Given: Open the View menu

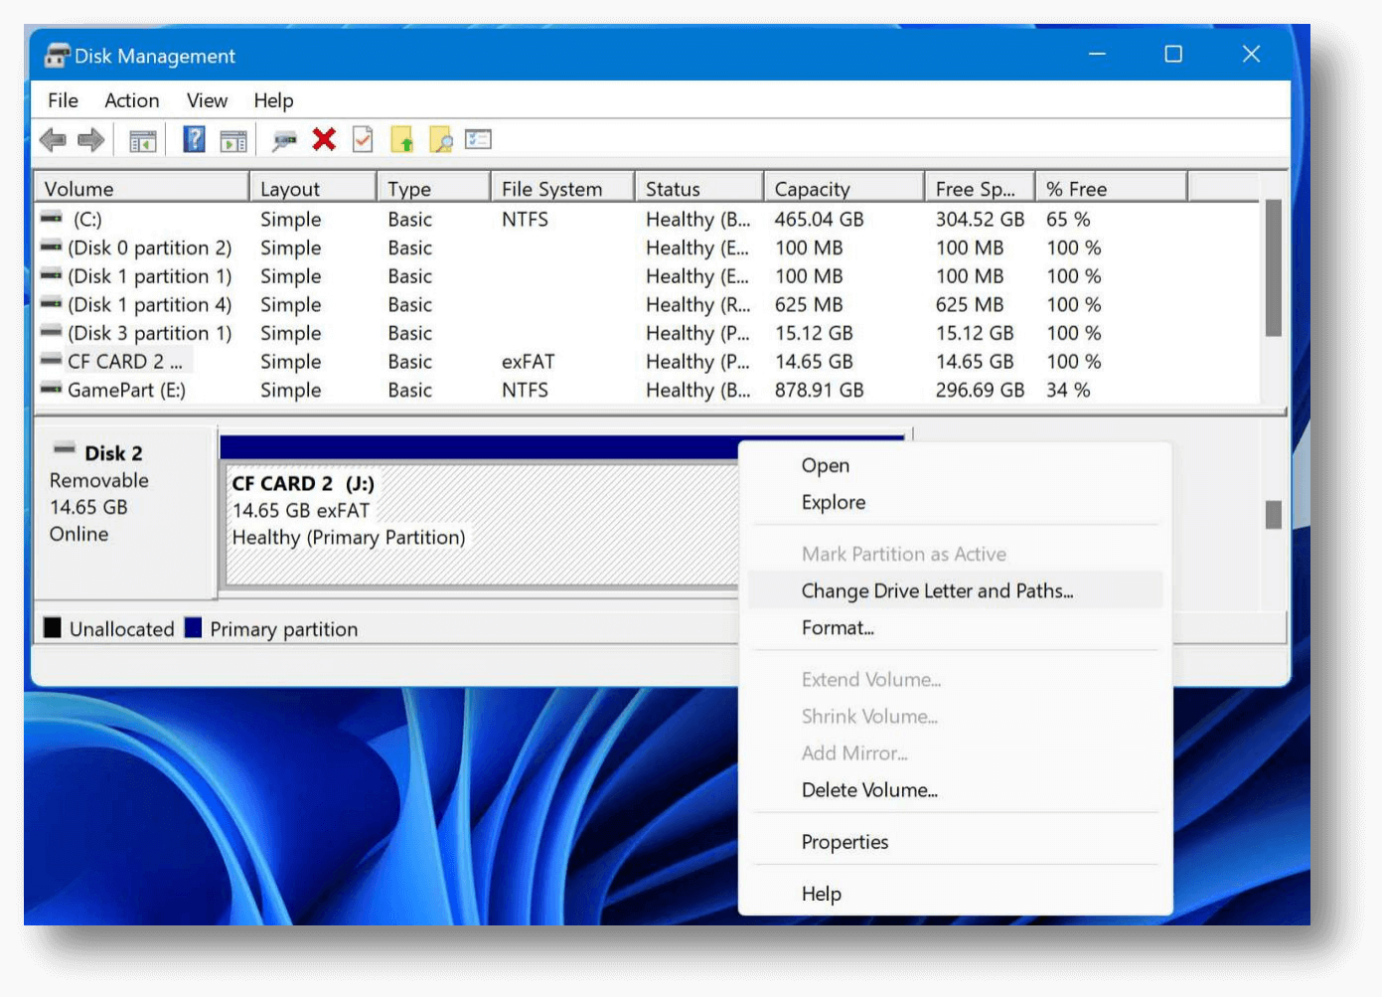Looking at the screenshot, I should pos(207,100).
